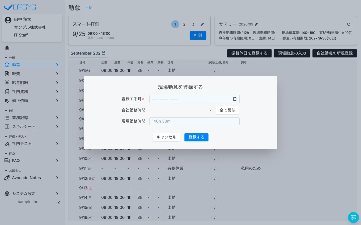Open the notifications bell
Screen dimensions: 361x225
click(7, 48)
